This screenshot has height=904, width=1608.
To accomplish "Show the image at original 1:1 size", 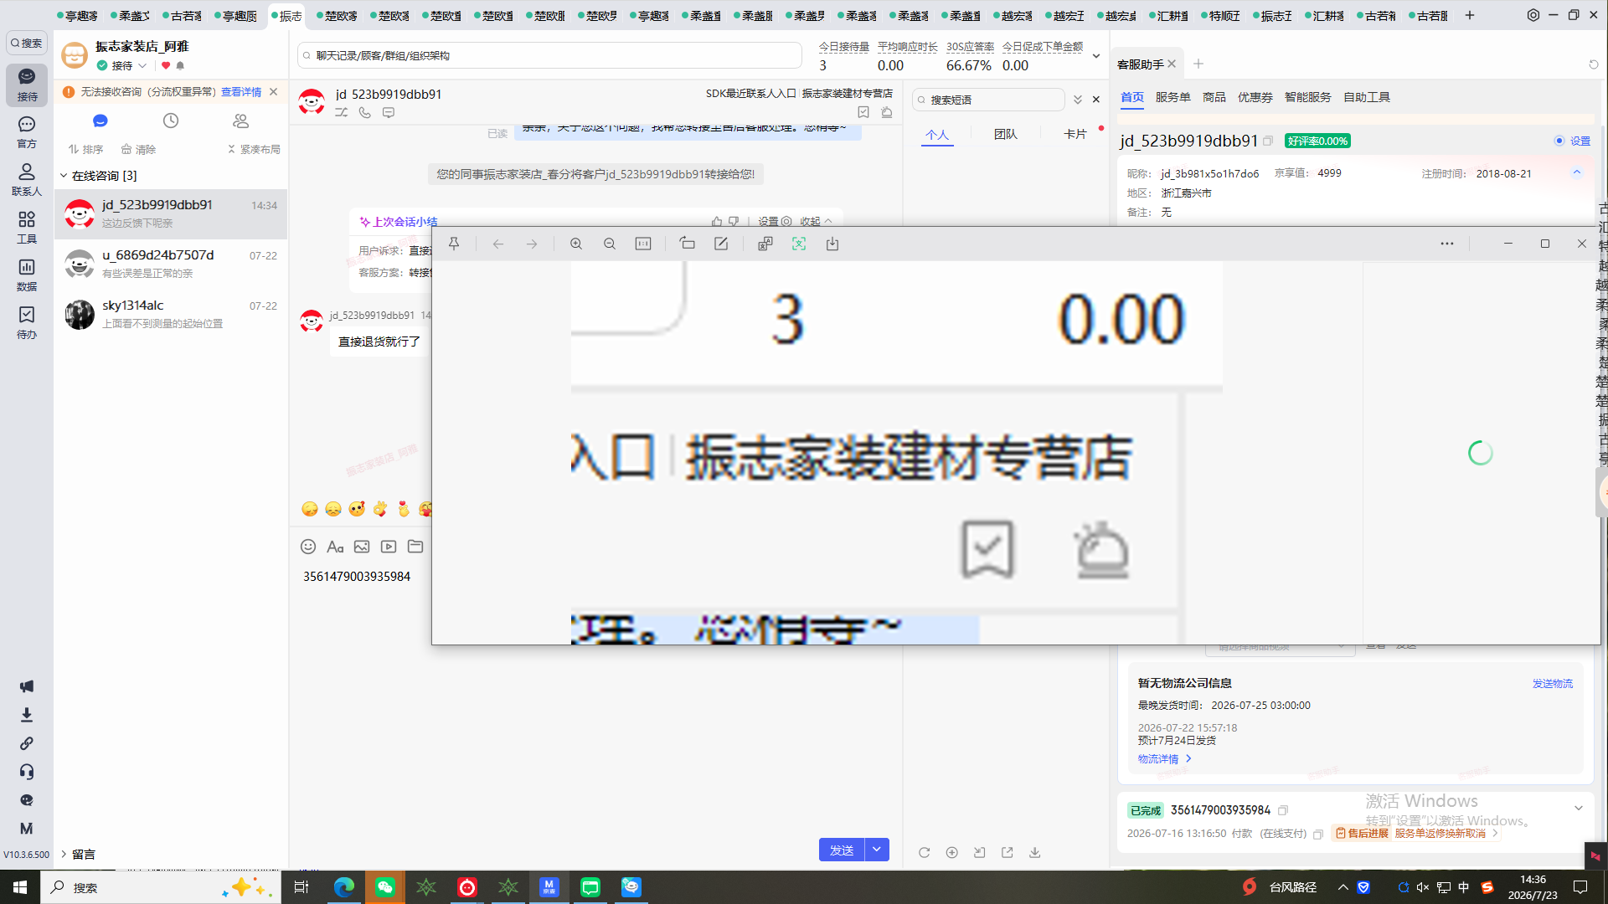I will pos(643,244).
